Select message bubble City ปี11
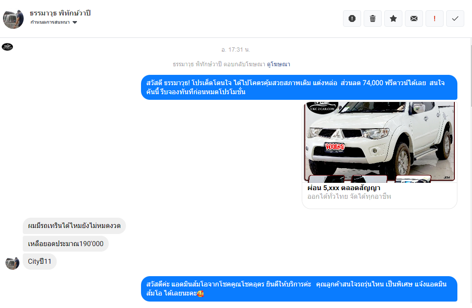 [40, 261]
